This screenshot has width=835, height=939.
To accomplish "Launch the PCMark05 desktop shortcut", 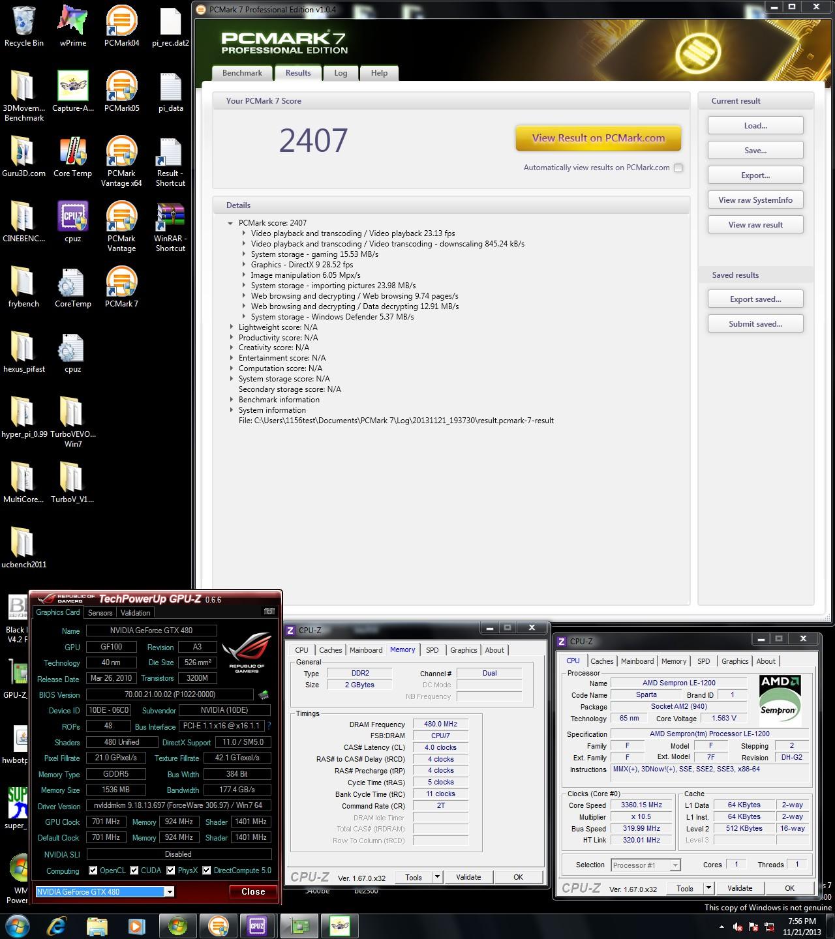I will (121, 91).
